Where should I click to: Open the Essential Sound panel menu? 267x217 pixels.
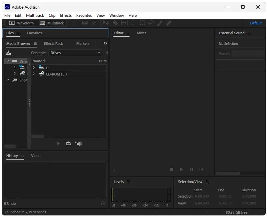[249, 33]
